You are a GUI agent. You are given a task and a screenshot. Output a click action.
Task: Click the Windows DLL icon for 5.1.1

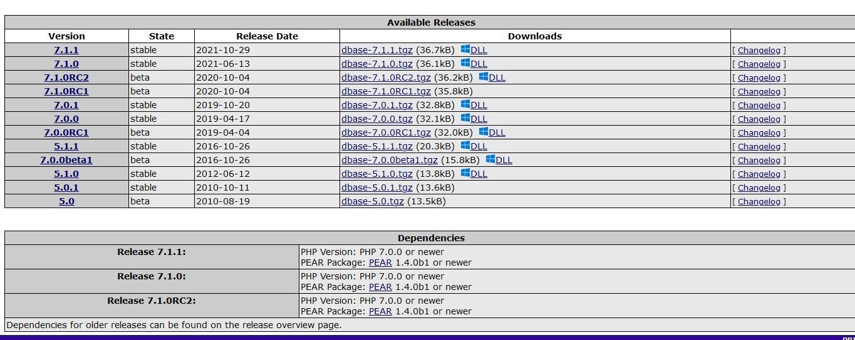[465, 146]
